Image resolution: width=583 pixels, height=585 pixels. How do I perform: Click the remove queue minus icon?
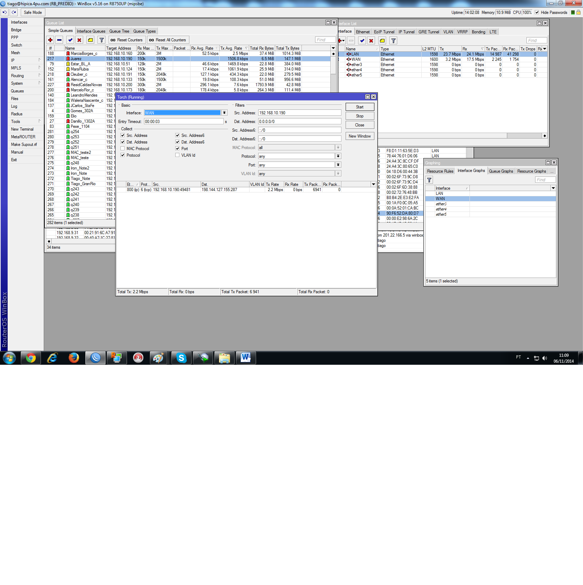tap(59, 40)
